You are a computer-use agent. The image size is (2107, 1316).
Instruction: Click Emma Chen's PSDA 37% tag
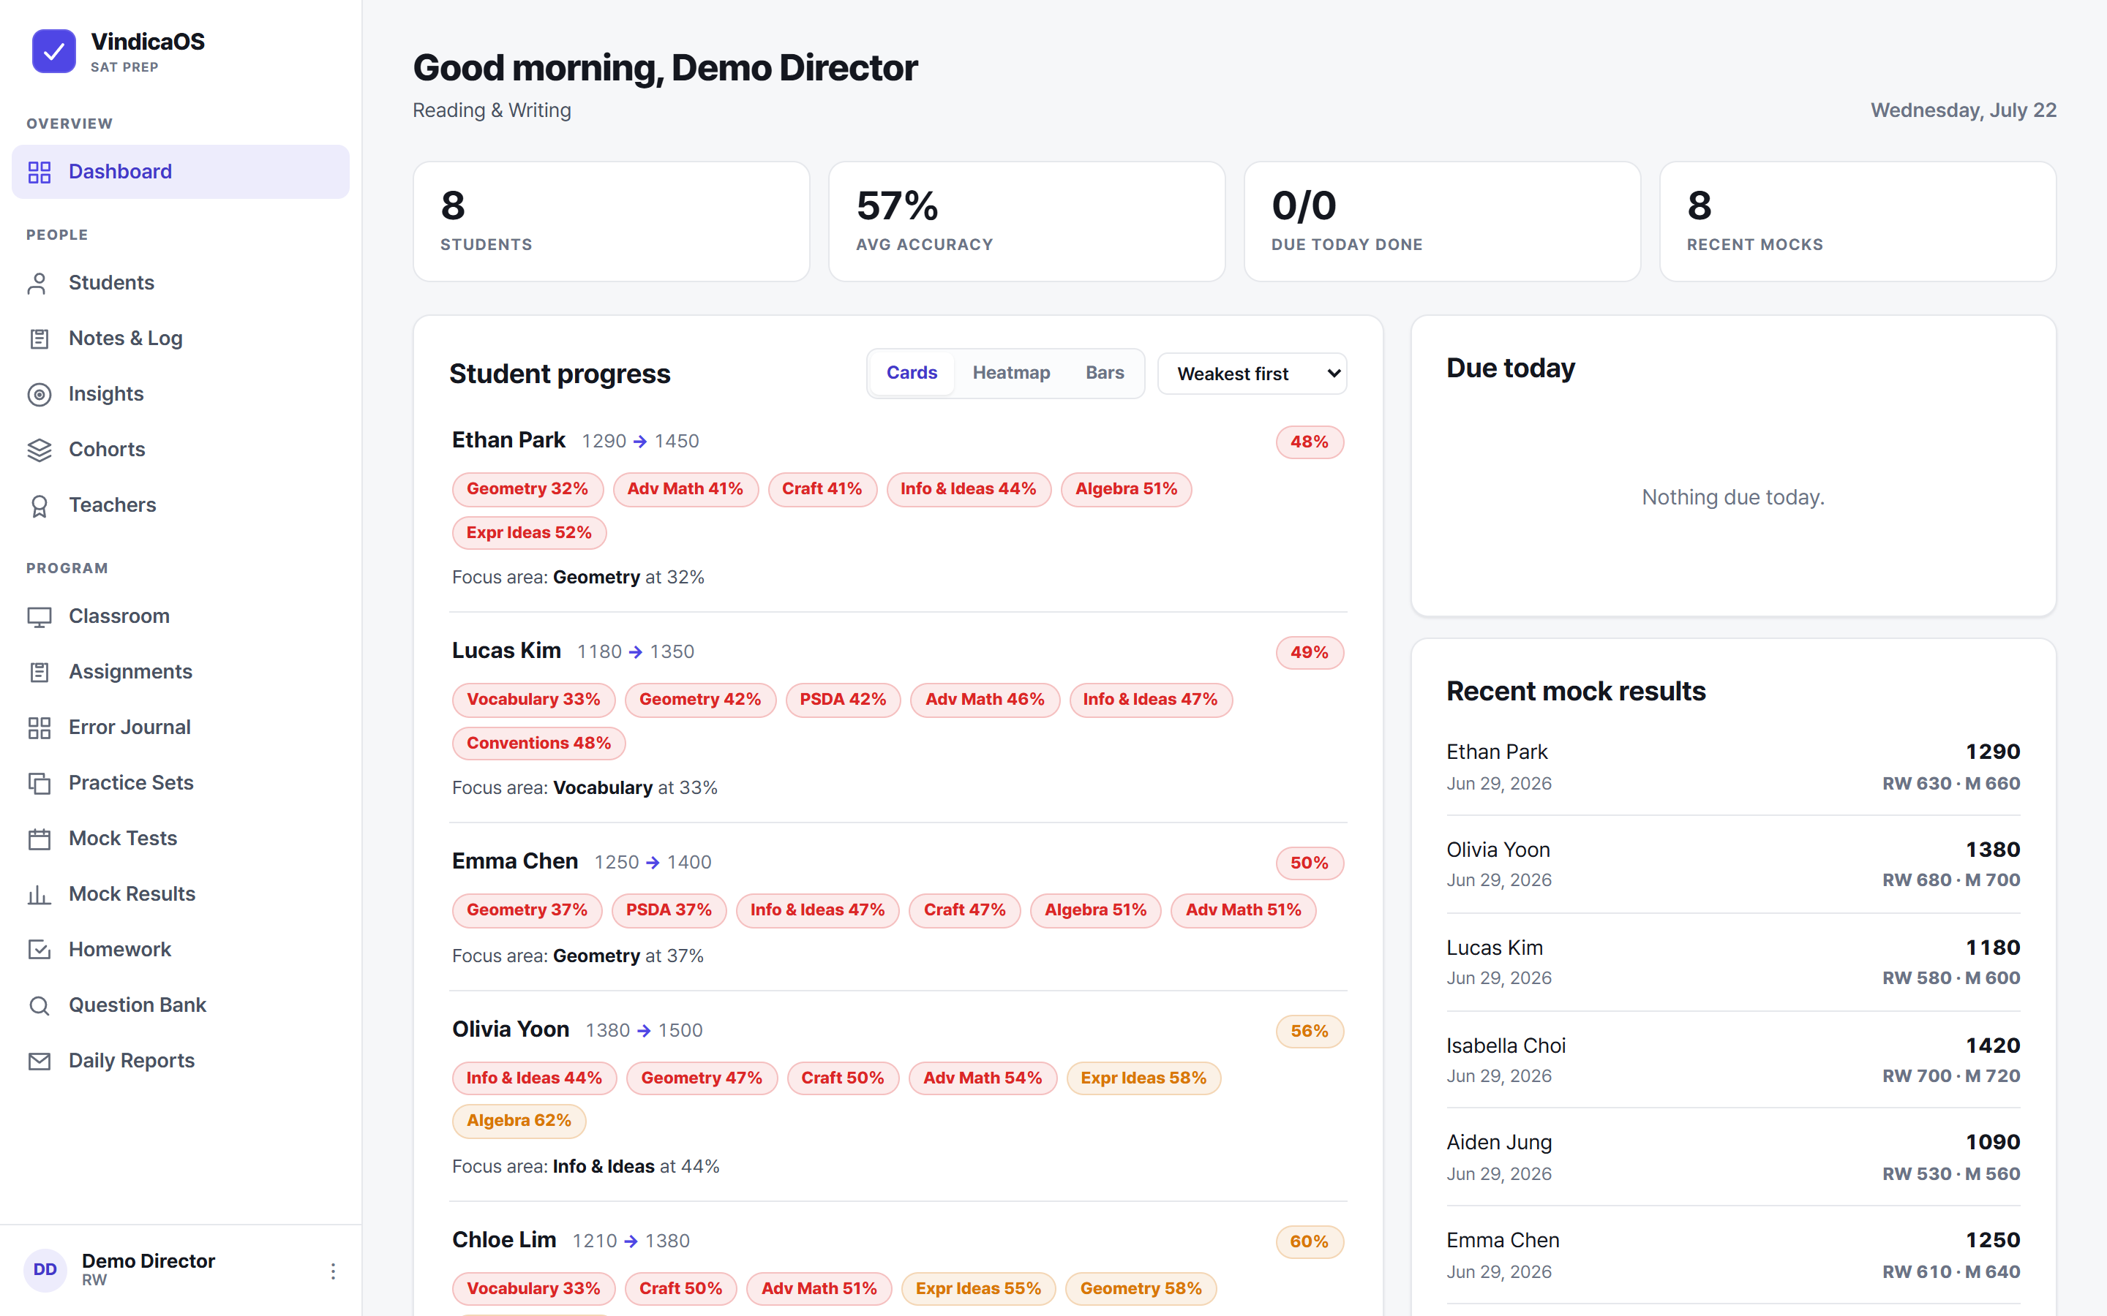tap(669, 910)
